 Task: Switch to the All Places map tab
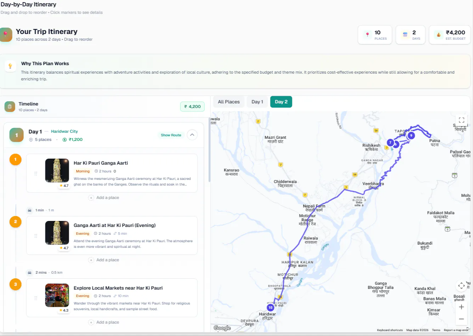click(x=229, y=102)
